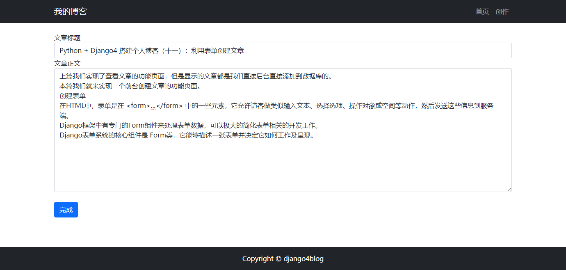Click the line starting 上篇我们实现了查看文章
This screenshot has height=270, width=566.
pos(197,76)
